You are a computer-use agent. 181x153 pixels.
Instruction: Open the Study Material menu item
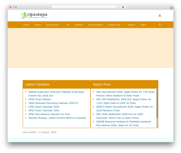tap(95, 25)
